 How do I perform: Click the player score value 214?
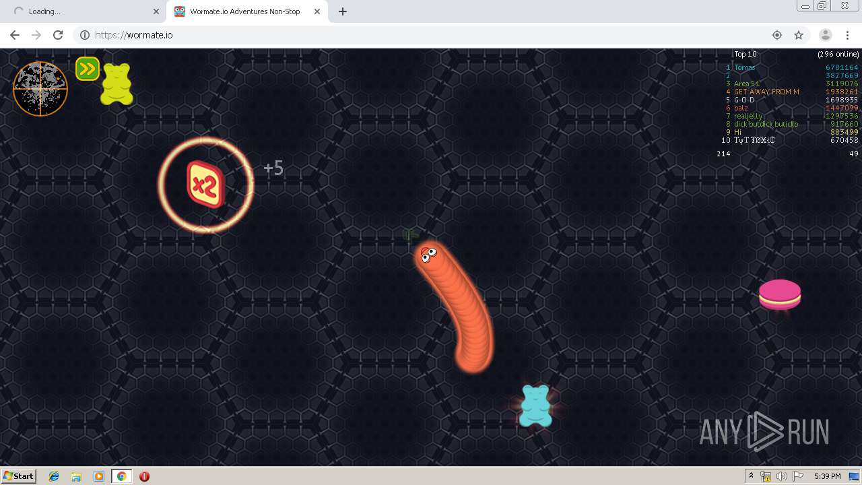tap(723, 154)
